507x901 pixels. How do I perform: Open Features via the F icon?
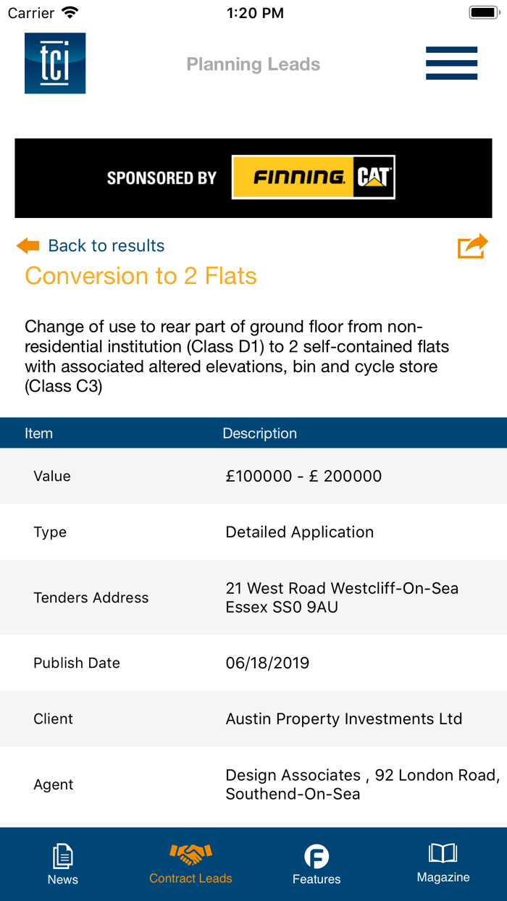pos(317,856)
